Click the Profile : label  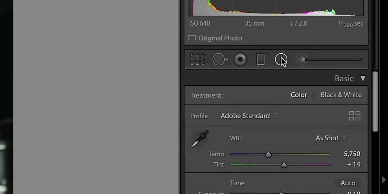point(200,116)
